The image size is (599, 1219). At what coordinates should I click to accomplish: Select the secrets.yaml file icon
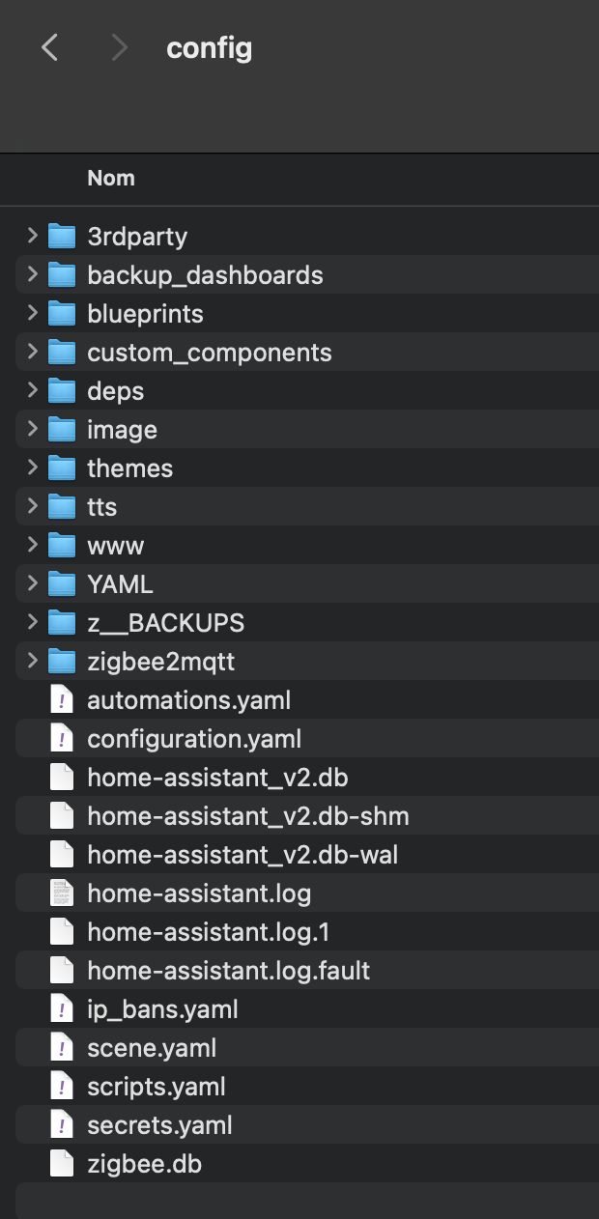62,1125
